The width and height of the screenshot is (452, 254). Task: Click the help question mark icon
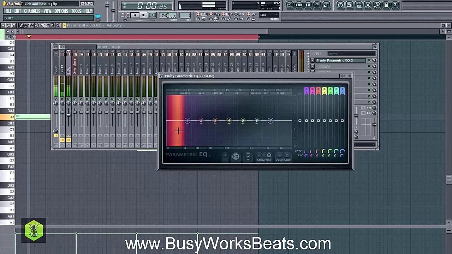point(395,5)
